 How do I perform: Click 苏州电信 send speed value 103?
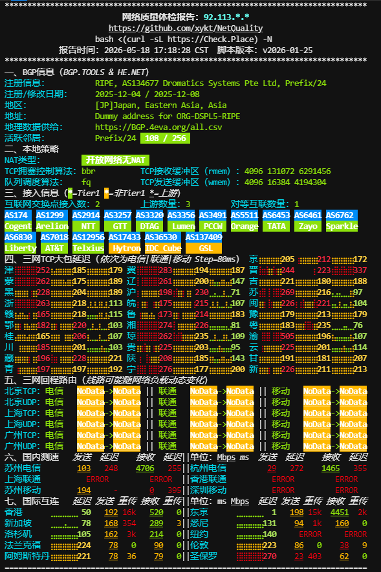pyautogui.click(x=84, y=468)
